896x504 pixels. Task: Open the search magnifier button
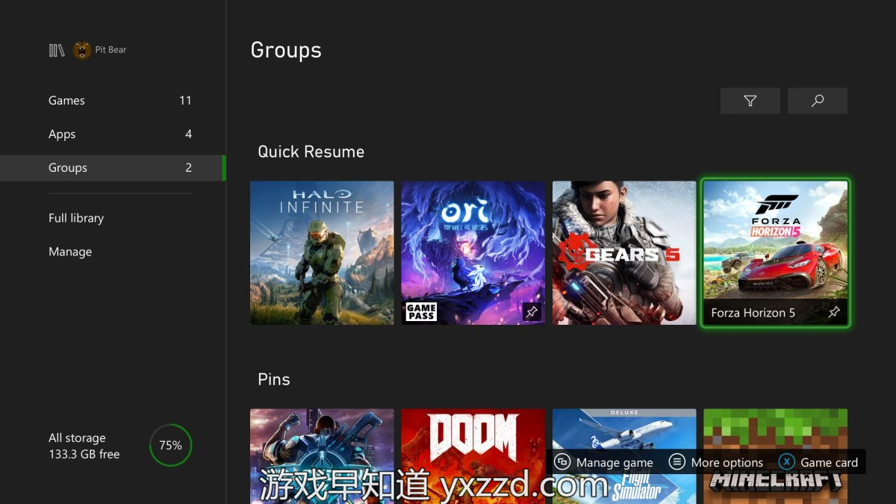(818, 101)
